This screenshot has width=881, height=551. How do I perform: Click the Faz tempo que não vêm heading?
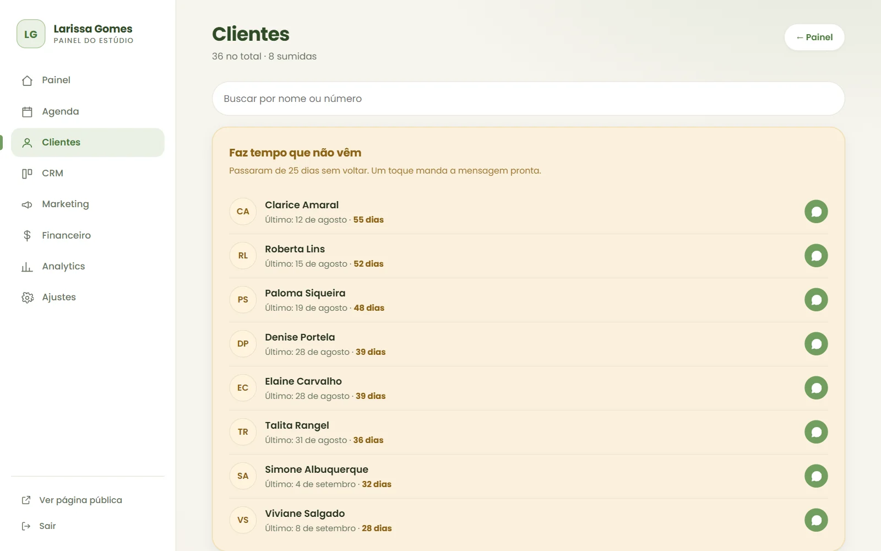295,153
